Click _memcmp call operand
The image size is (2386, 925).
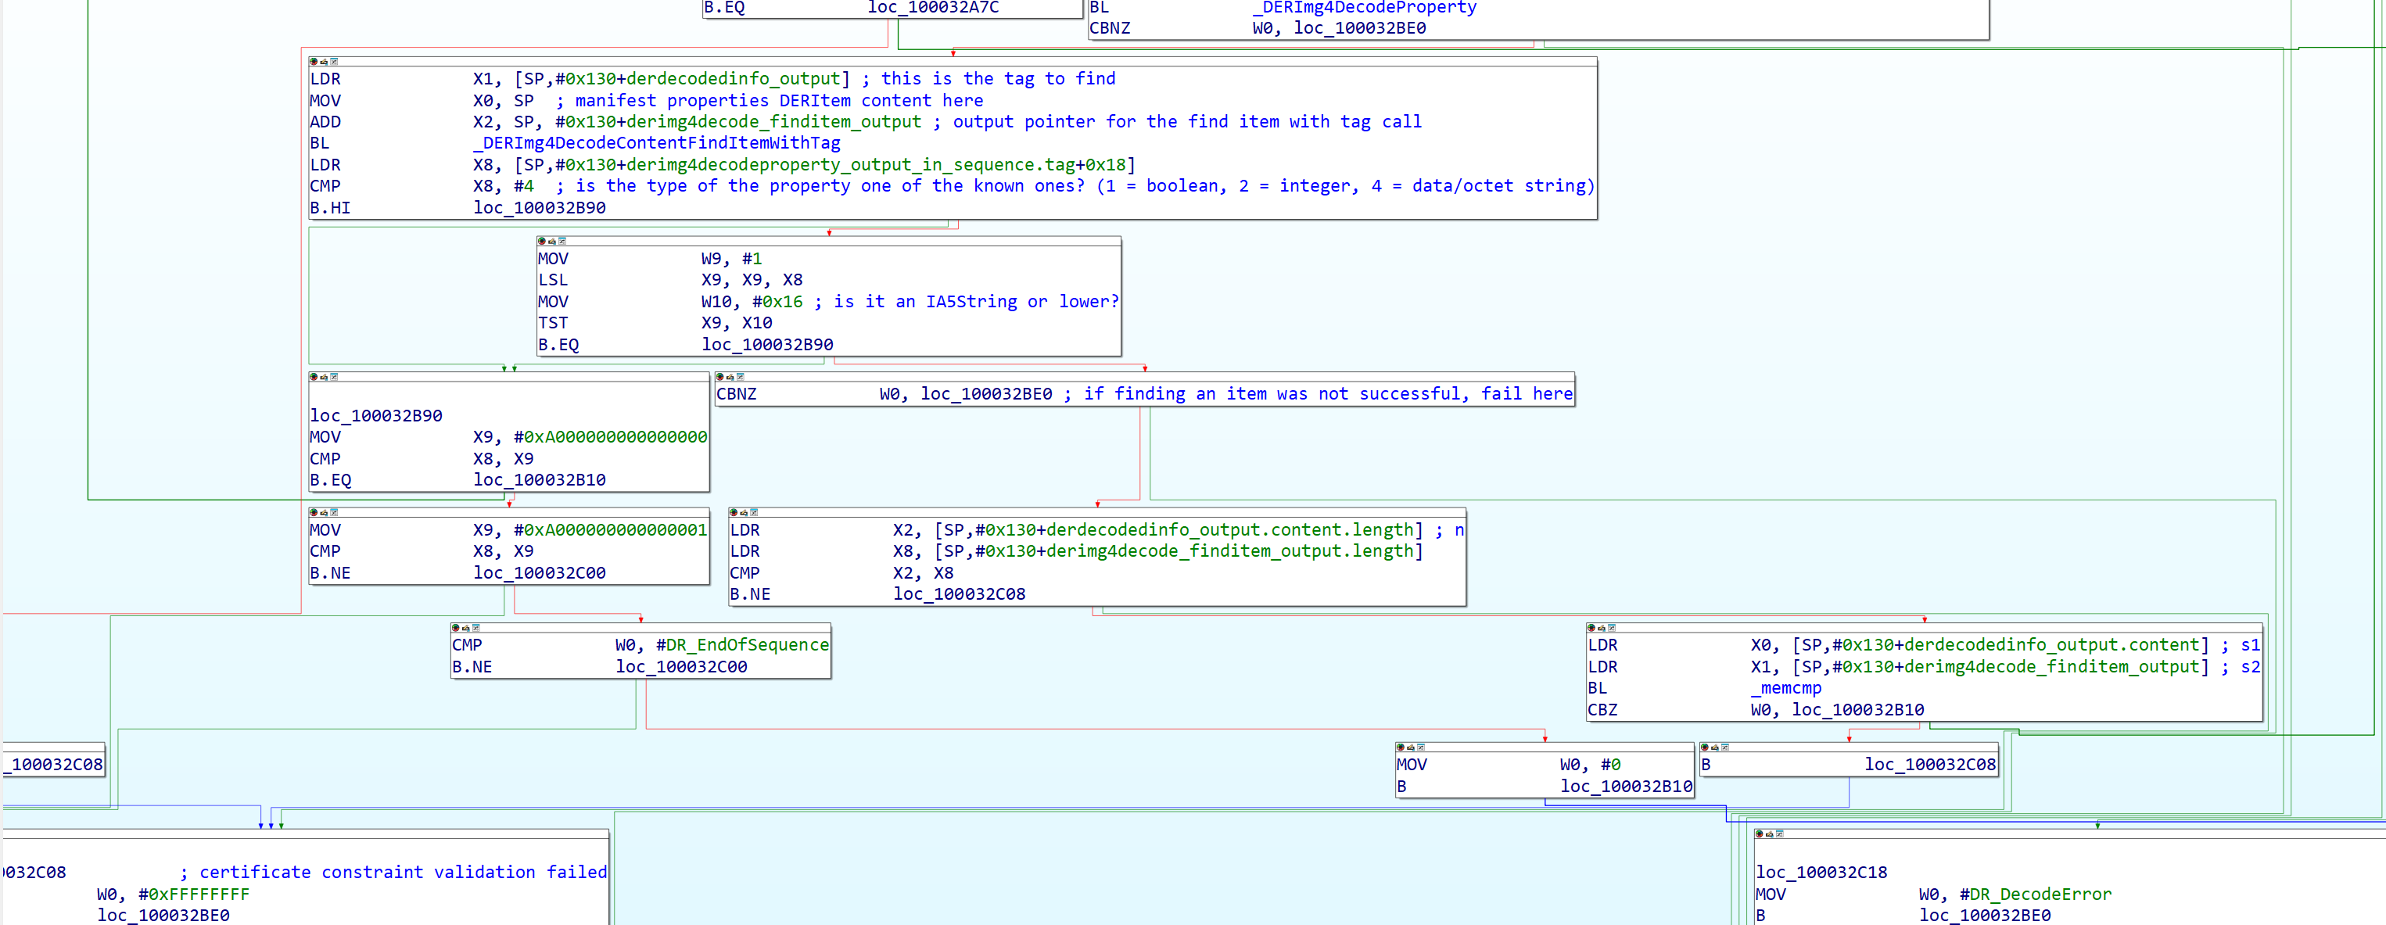(1785, 688)
